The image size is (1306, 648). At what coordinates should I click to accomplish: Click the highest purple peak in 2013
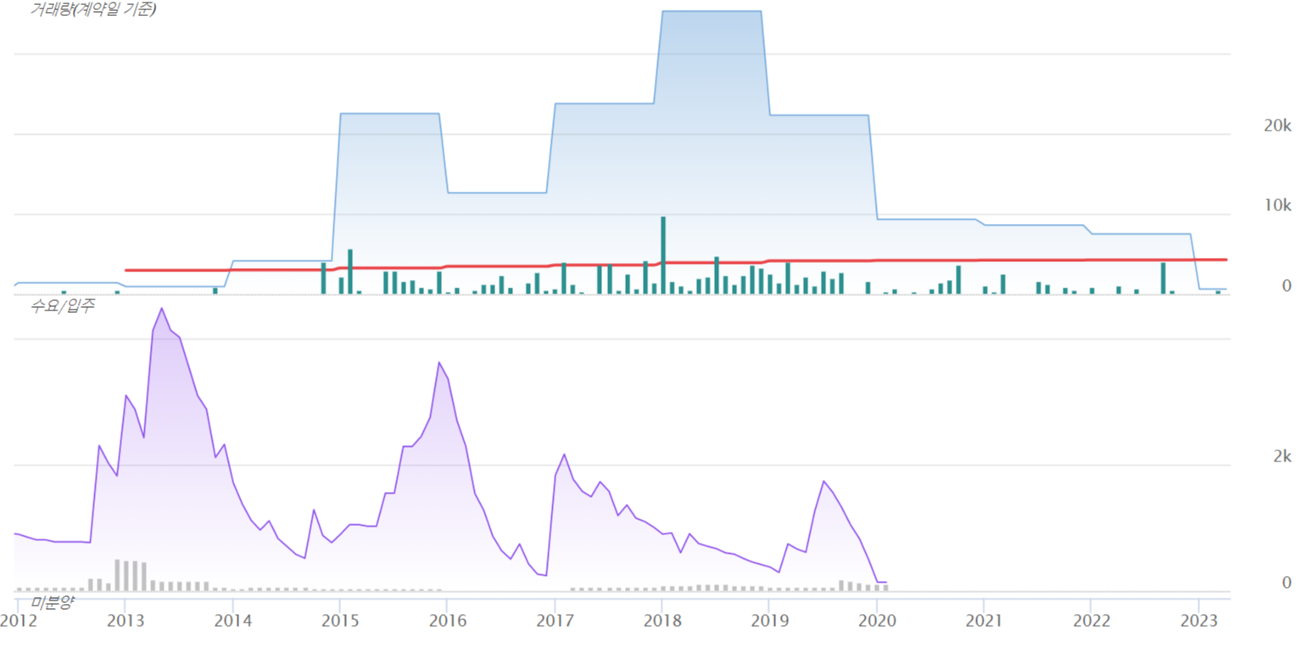pyautogui.click(x=161, y=309)
